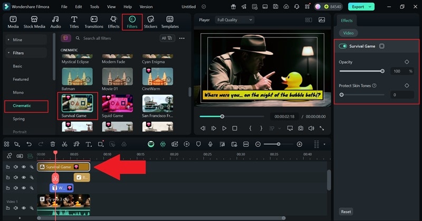
Task: Open the Templates panel
Action: [x=170, y=22]
